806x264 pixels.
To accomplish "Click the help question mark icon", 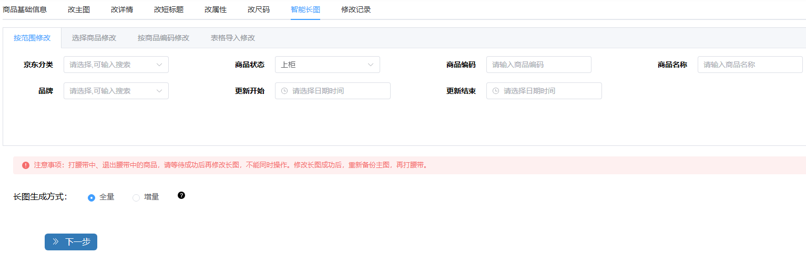I will 181,195.
